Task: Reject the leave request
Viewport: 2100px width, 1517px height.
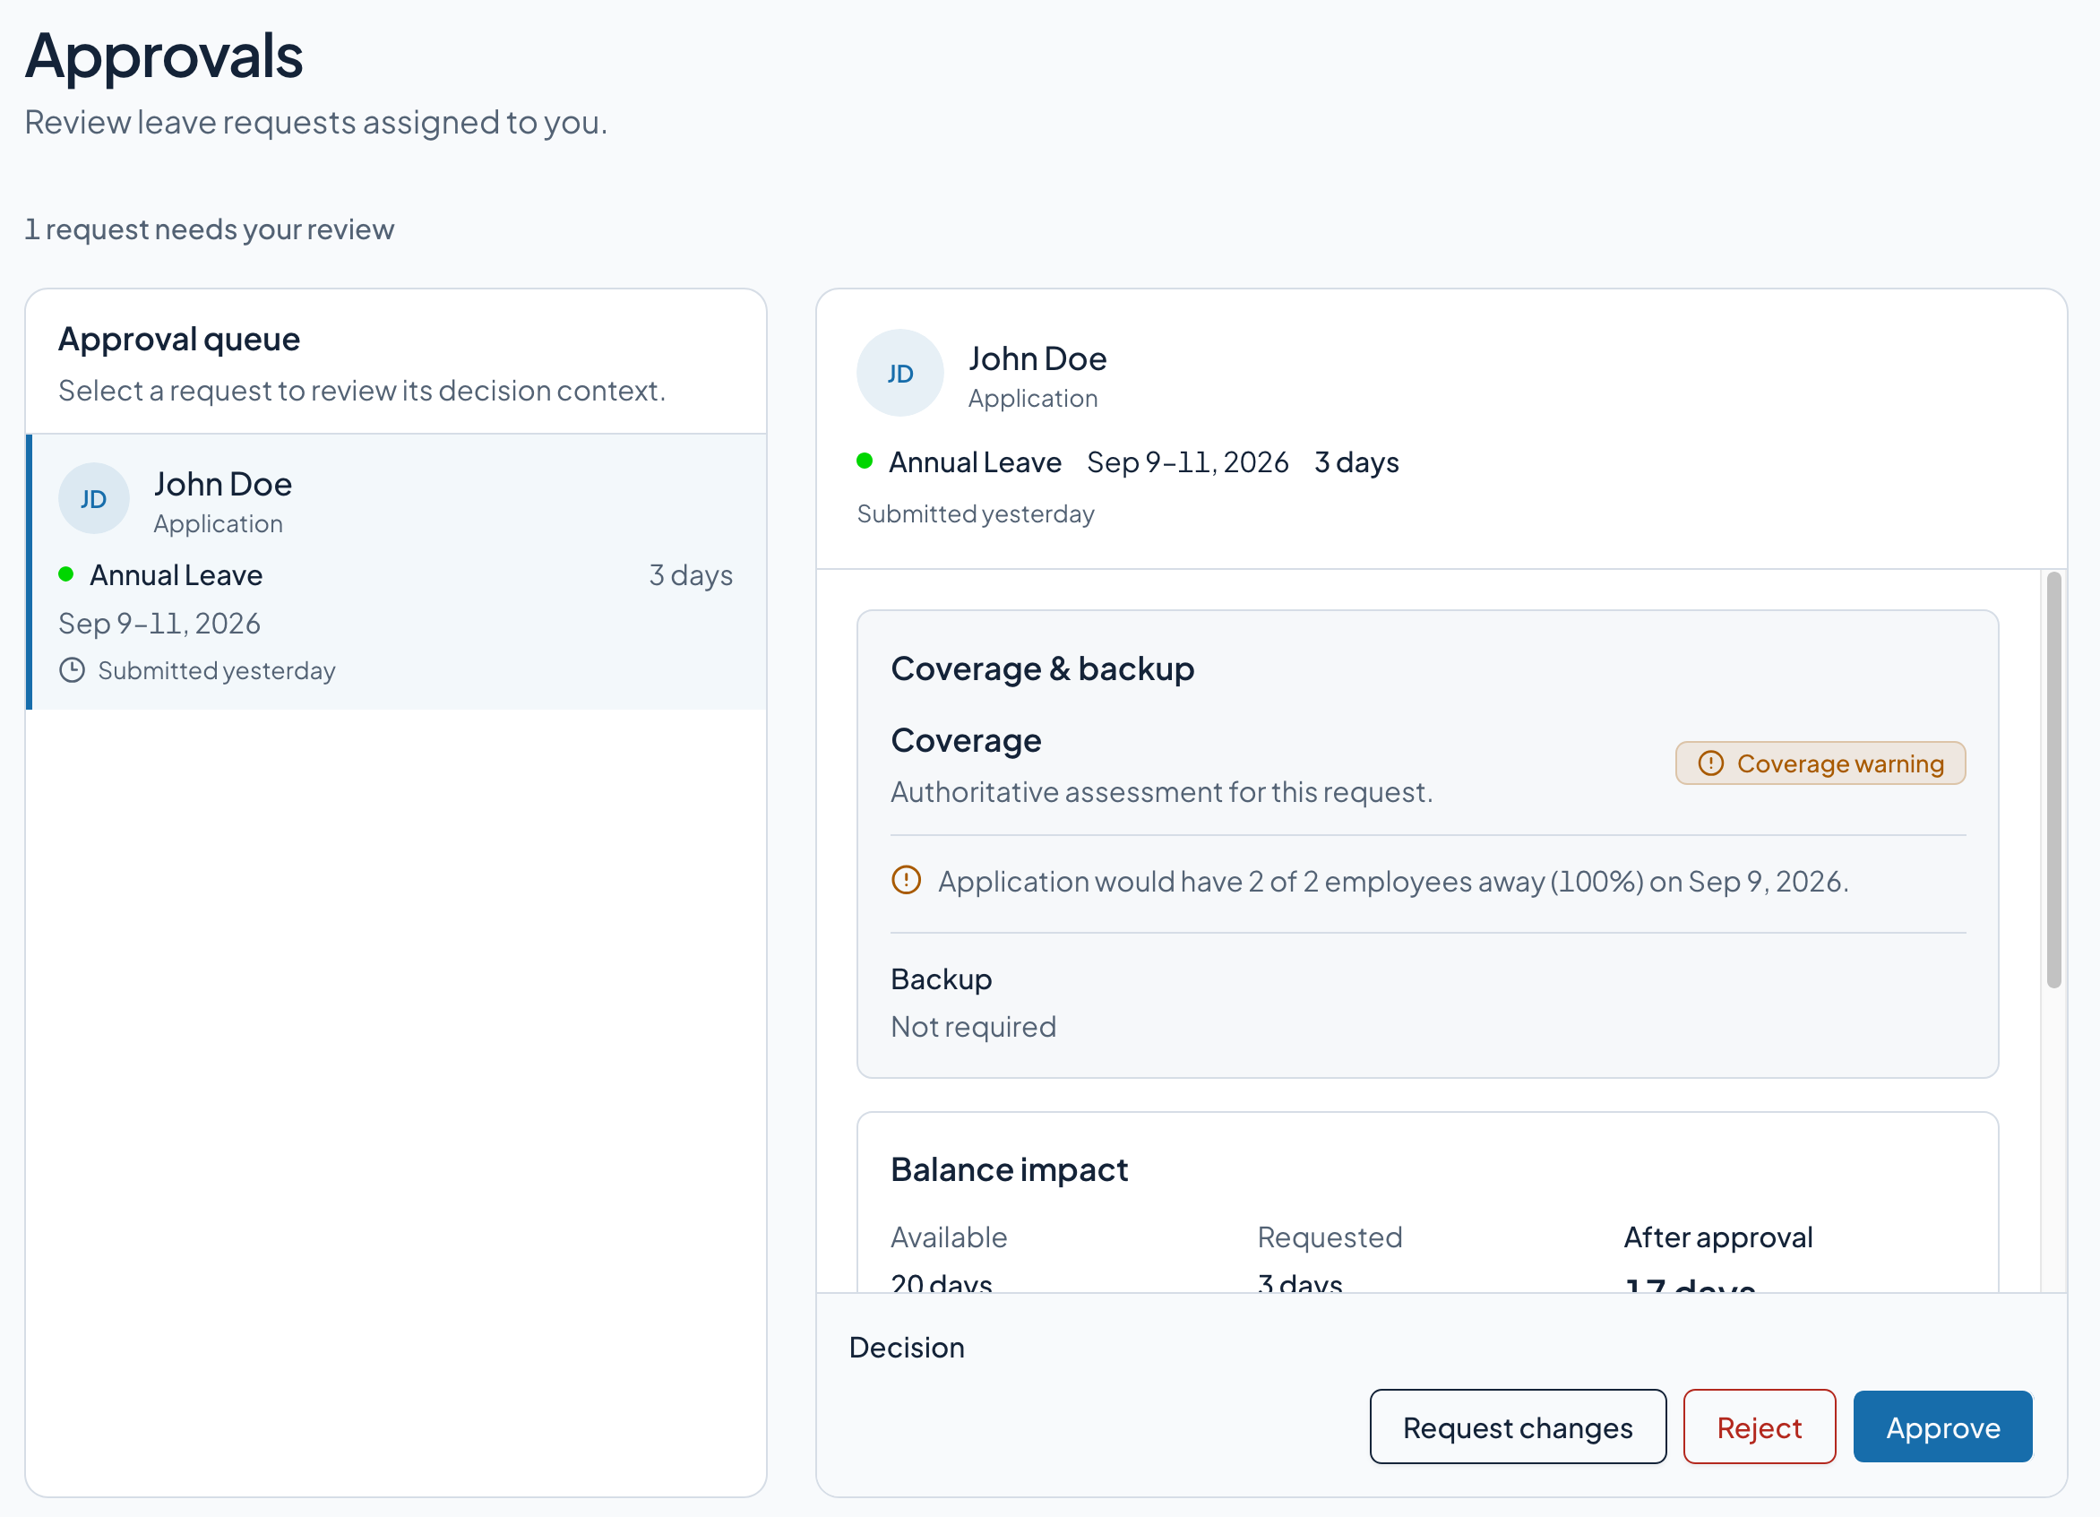Action: [x=1759, y=1426]
